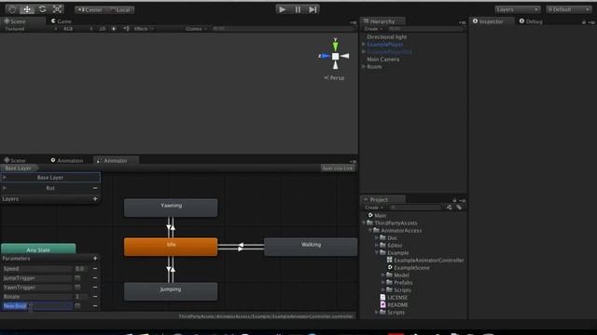
Task: Click the scene gizmo center cube
Action: 335,56
